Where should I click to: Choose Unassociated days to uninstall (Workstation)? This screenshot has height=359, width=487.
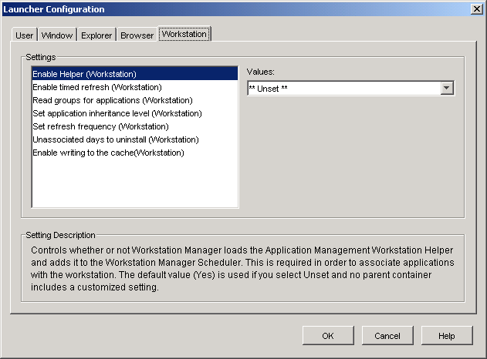(135, 139)
